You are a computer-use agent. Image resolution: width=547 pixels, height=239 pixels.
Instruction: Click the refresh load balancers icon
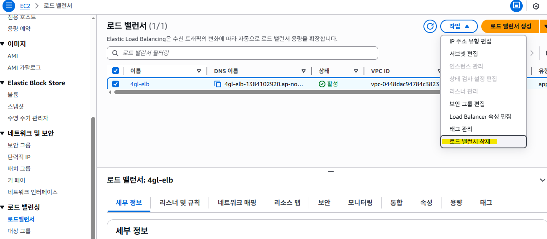pos(430,26)
